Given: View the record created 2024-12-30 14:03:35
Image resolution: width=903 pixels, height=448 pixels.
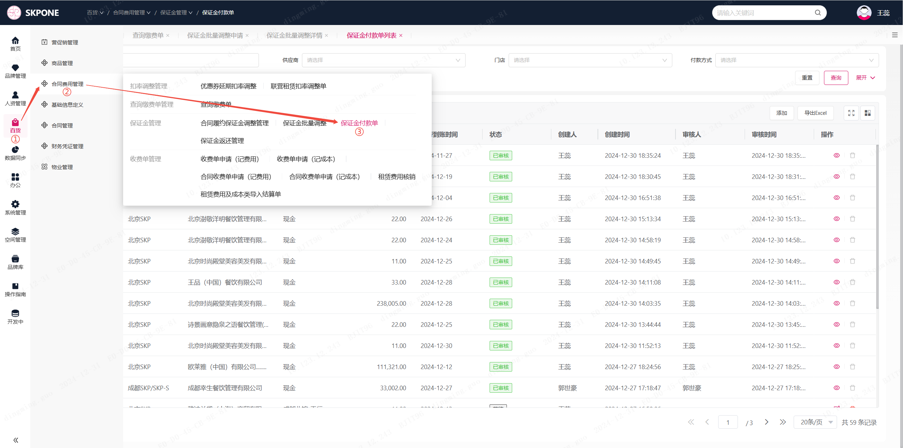Looking at the screenshot, I should click(x=837, y=303).
